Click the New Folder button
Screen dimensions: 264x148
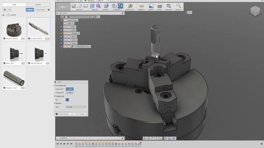pyautogui.click(x=40, y=10)
